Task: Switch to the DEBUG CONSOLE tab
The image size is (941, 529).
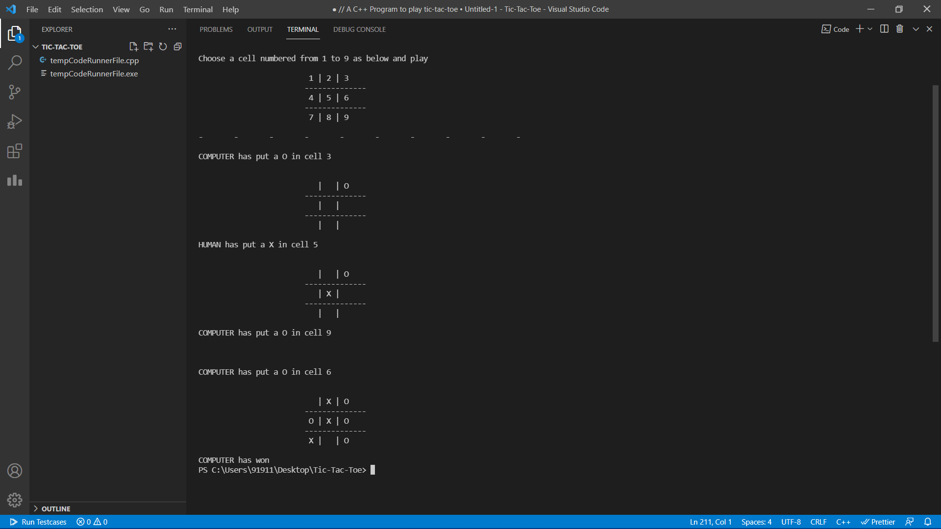Action: click(x=359, y=29)
